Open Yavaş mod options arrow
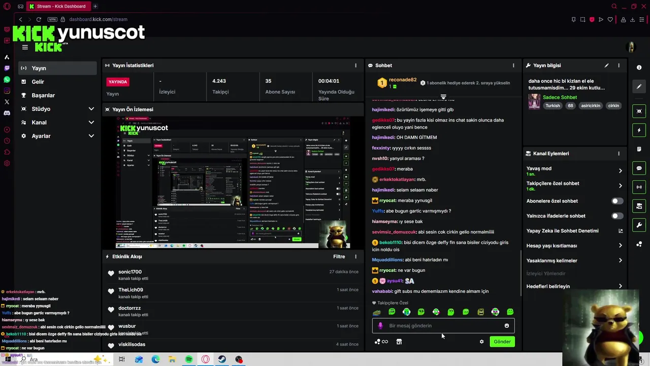Image resolution: width=650 pixels, height=366 pixels. click(x=620, y=171)
